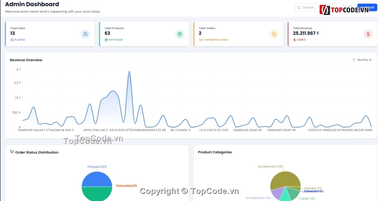Click the Revenue Overview title

(x=26, y=60)
